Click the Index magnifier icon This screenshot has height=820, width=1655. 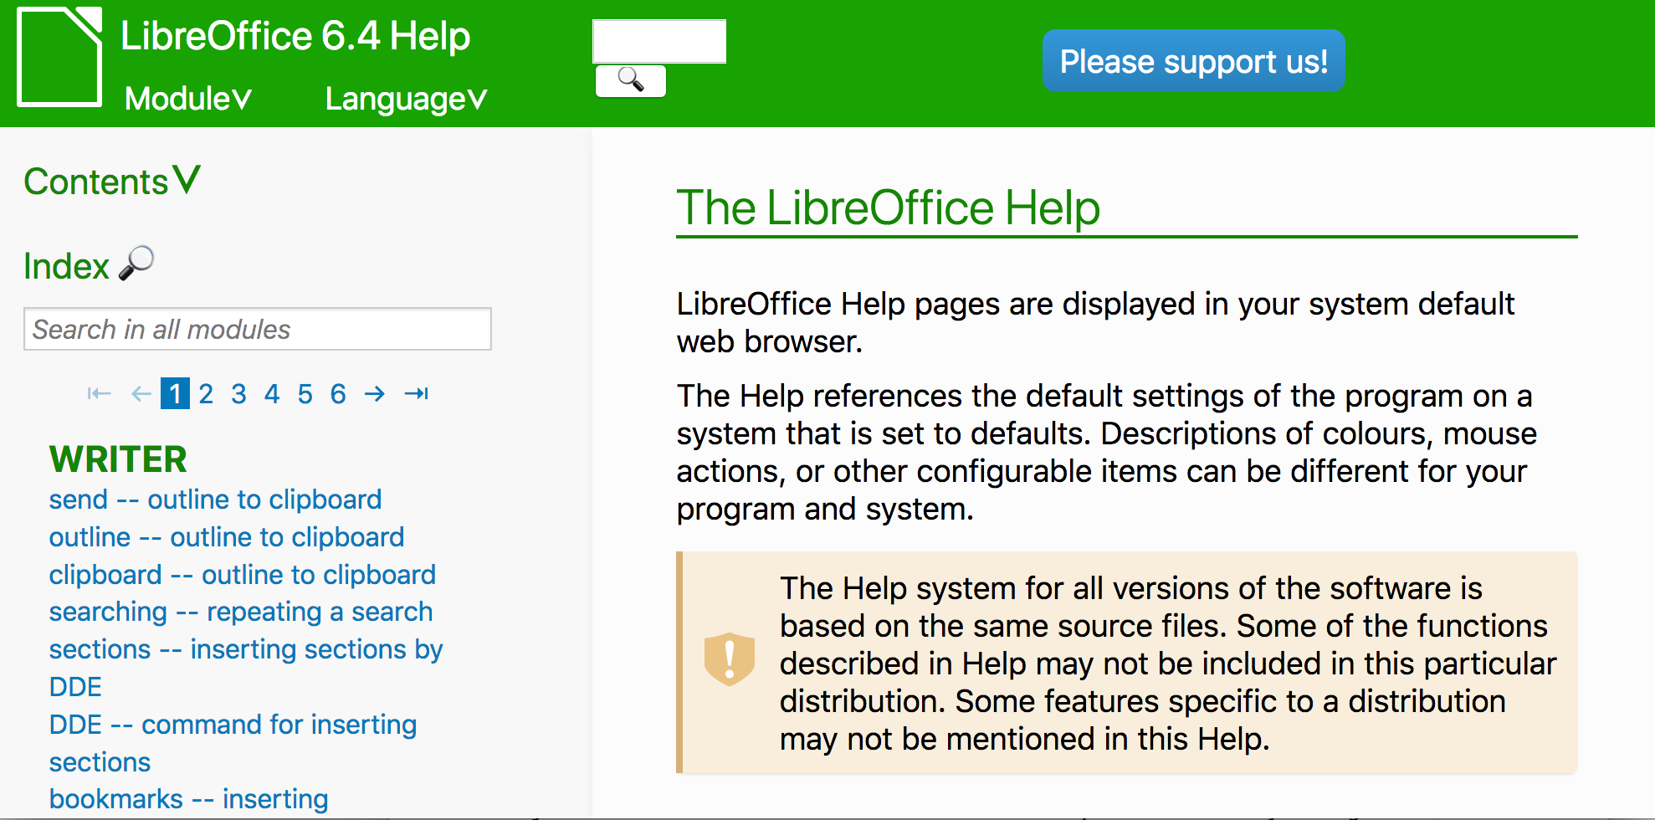136,264
